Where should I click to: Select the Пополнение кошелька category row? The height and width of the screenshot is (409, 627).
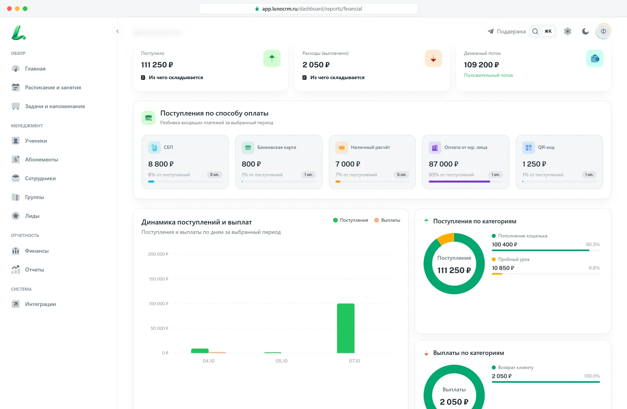pyautogui.click(x=546, y=242)
